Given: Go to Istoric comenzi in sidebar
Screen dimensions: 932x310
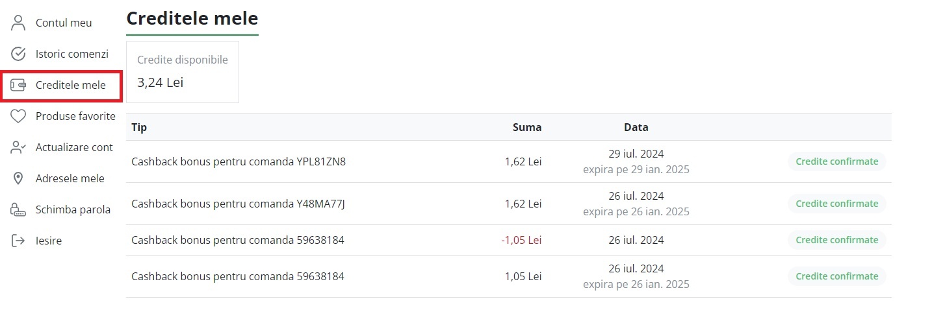Looking at the screenshot, I should (72, 54).
